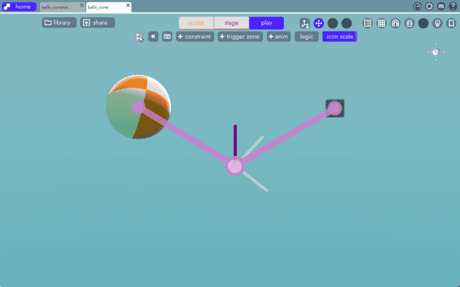Click the rewind icon in toolbar

tap(153, 37)
